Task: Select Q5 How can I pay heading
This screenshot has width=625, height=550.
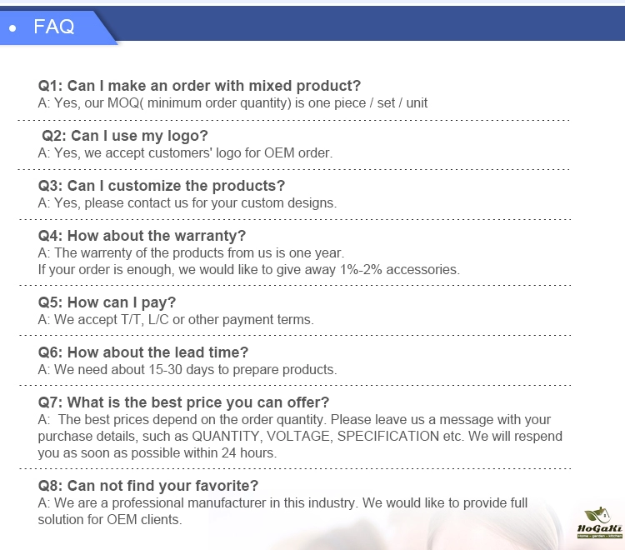Action: [x=107, y=302]
